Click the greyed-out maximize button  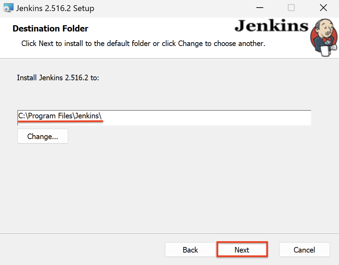[x=291, y=8]
